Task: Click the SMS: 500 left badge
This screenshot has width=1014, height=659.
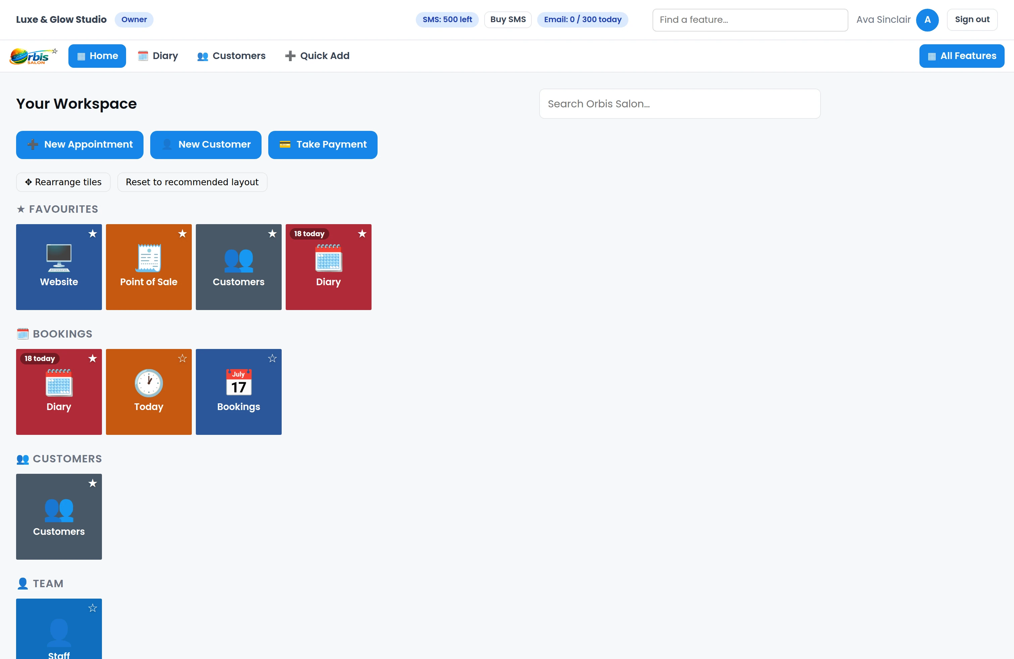Action: [x=447, y=19]
